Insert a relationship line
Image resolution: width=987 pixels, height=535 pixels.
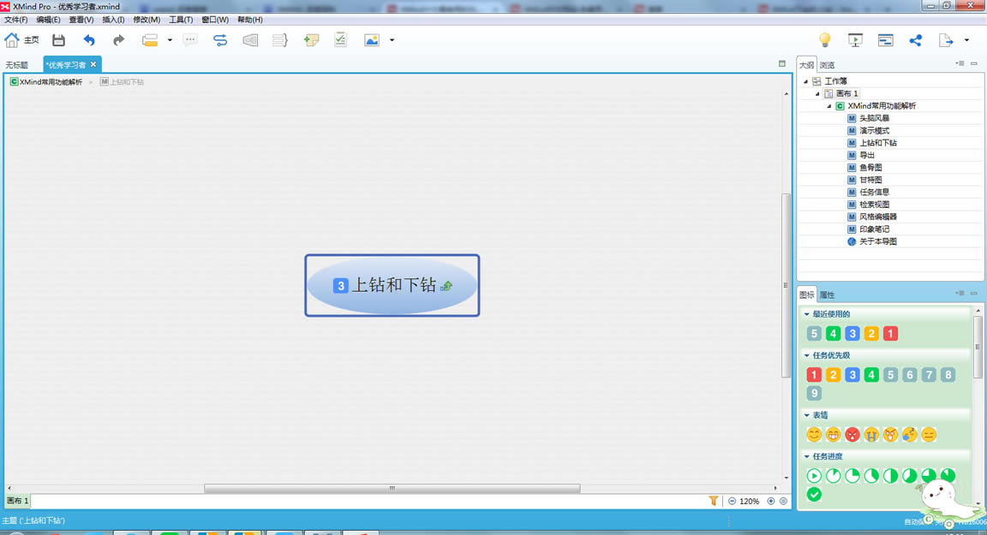(x=219, y=39)
